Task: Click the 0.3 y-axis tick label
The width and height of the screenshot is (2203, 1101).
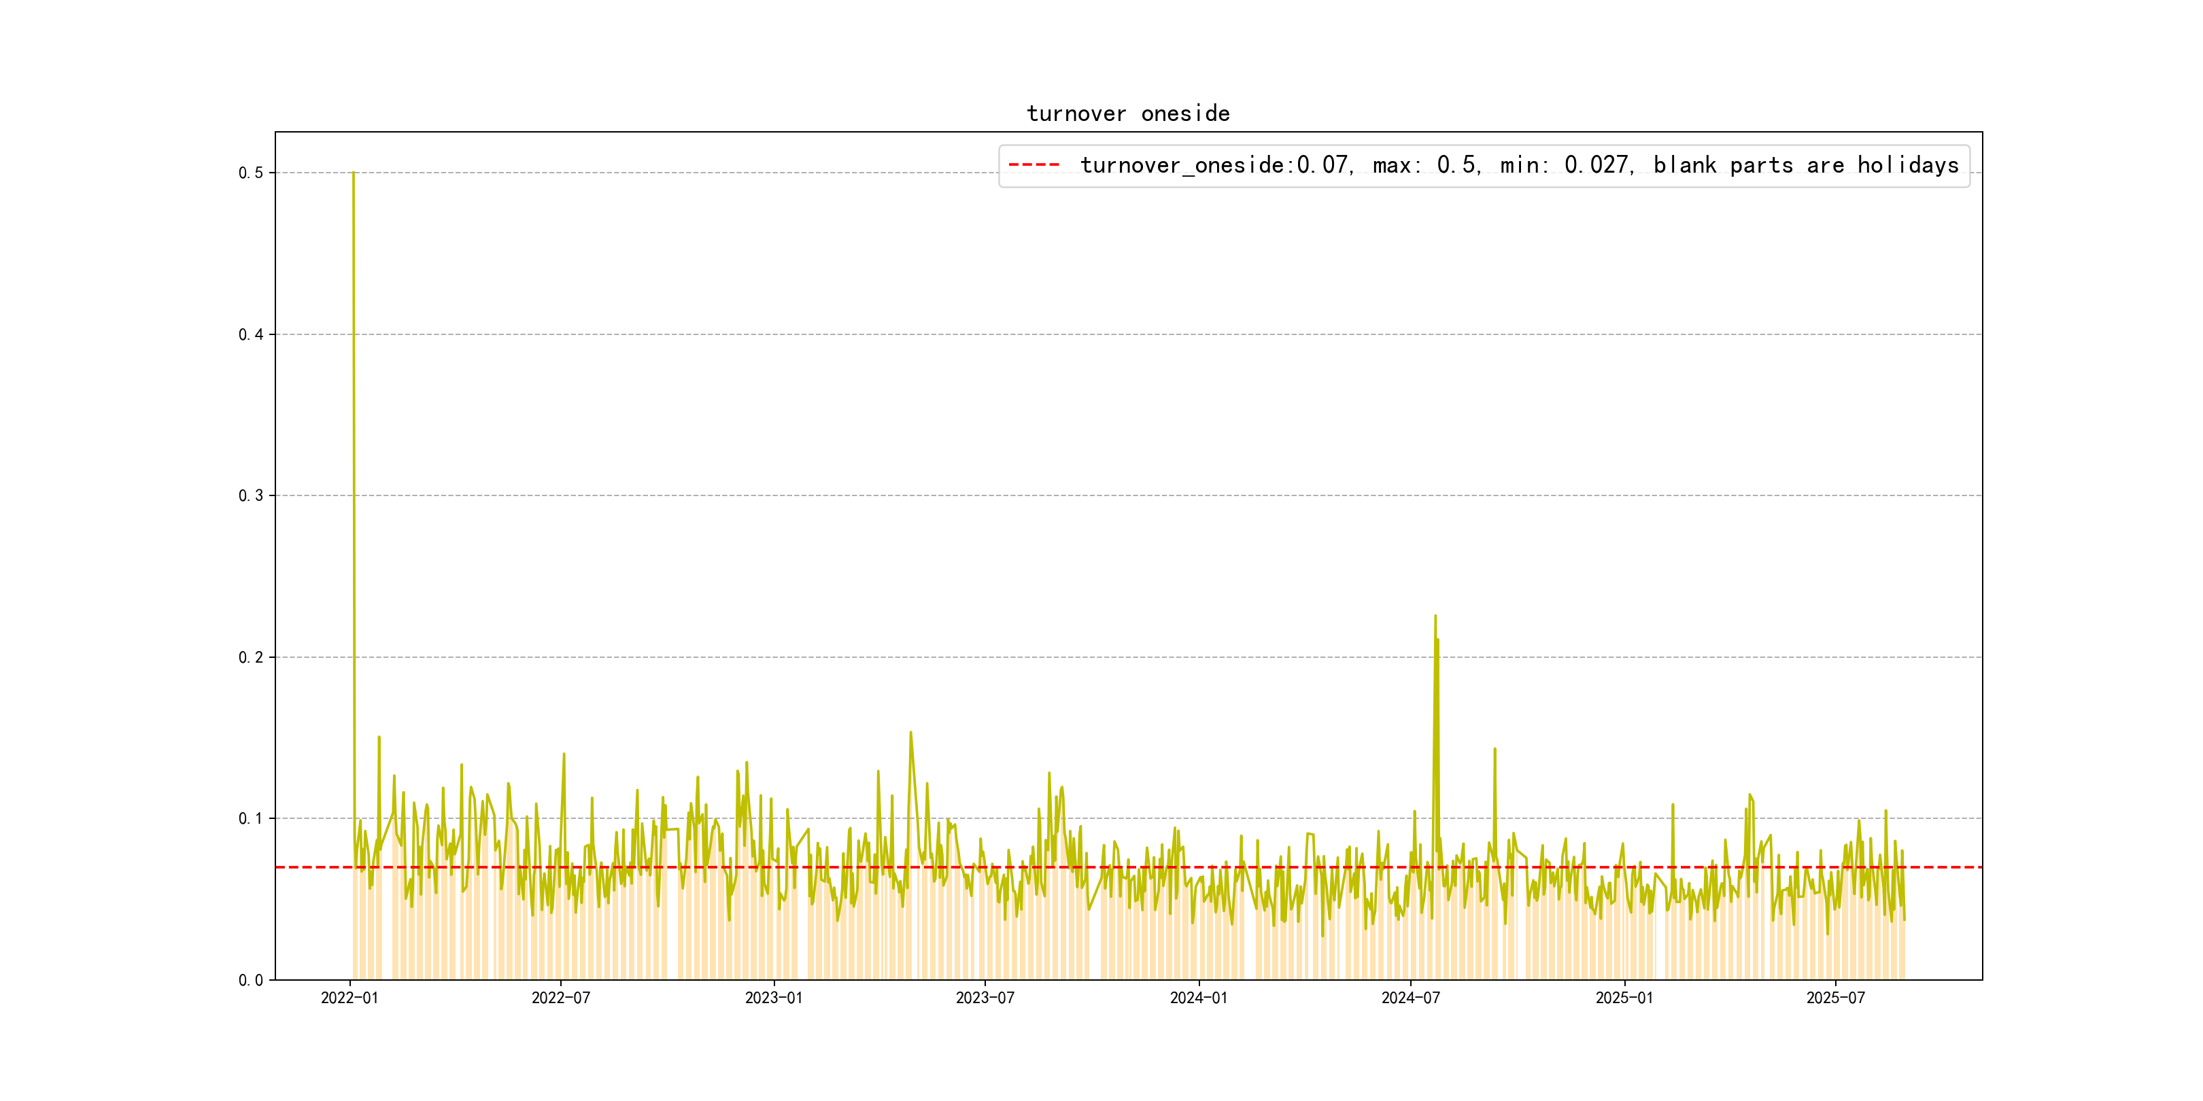Action: pos(251,496)
